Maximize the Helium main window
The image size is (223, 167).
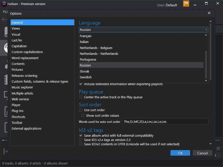206,4
